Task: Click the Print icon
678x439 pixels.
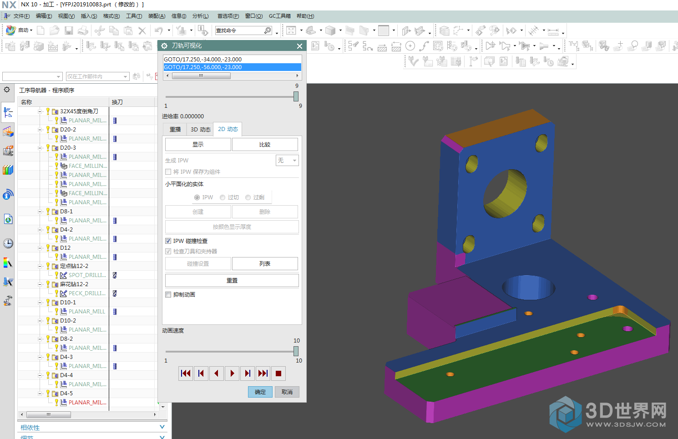Action: (83, 30)
